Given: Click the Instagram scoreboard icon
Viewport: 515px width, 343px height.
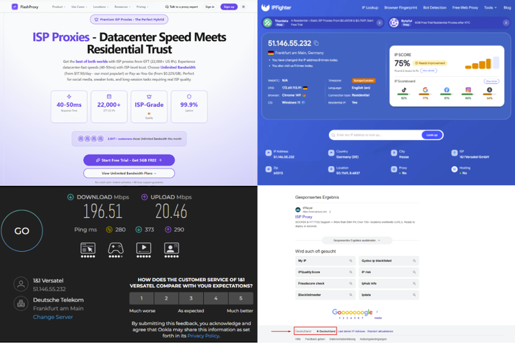Looking at the screenshot, I should [x=468, y=90].
